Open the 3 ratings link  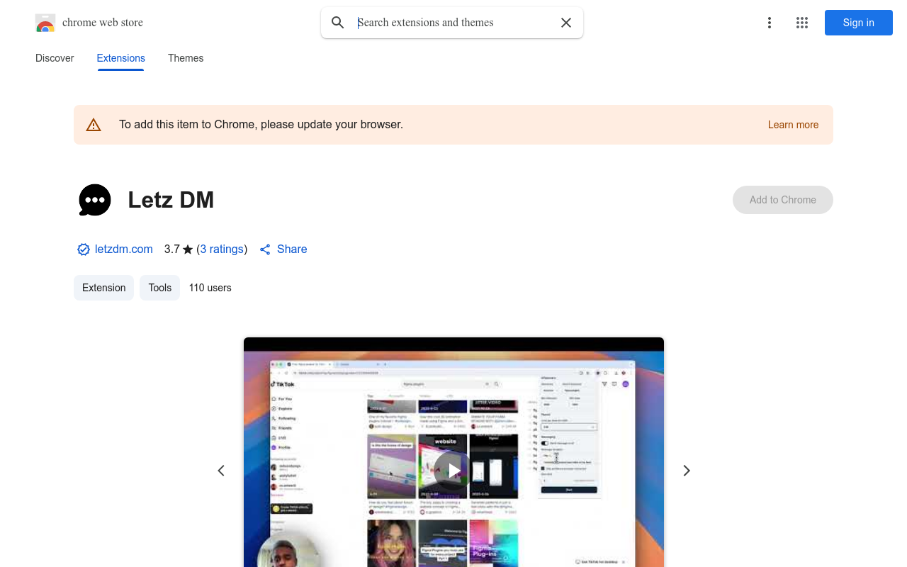click(222, 249)
